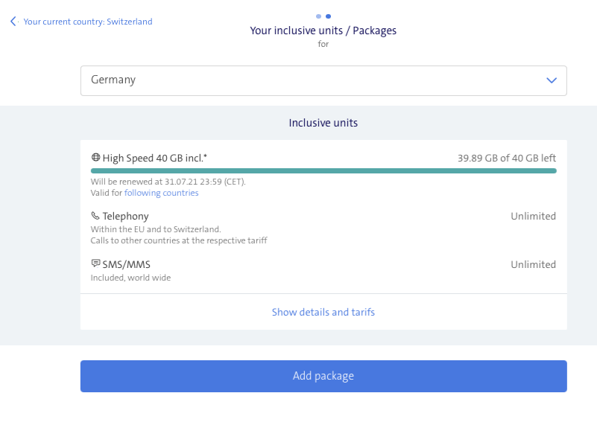This screenshot has height=428, width=597.
Task: Click the dropdown chevron arrow in country selector
Action: (552, 80)
